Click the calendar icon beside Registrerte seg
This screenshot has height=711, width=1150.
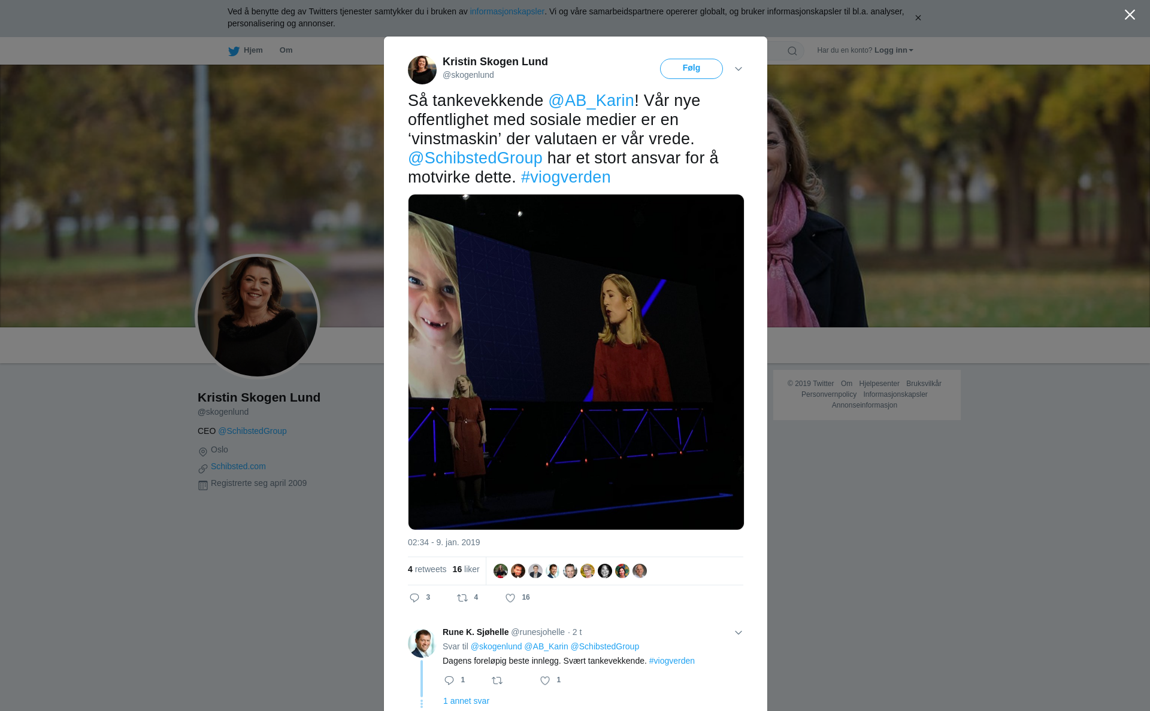coord(203,485)
